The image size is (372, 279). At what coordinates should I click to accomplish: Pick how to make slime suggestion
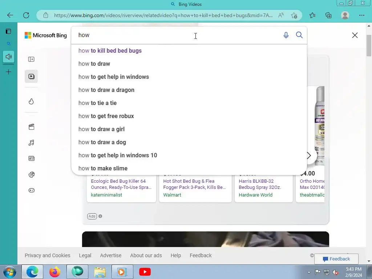pos(189,168)
